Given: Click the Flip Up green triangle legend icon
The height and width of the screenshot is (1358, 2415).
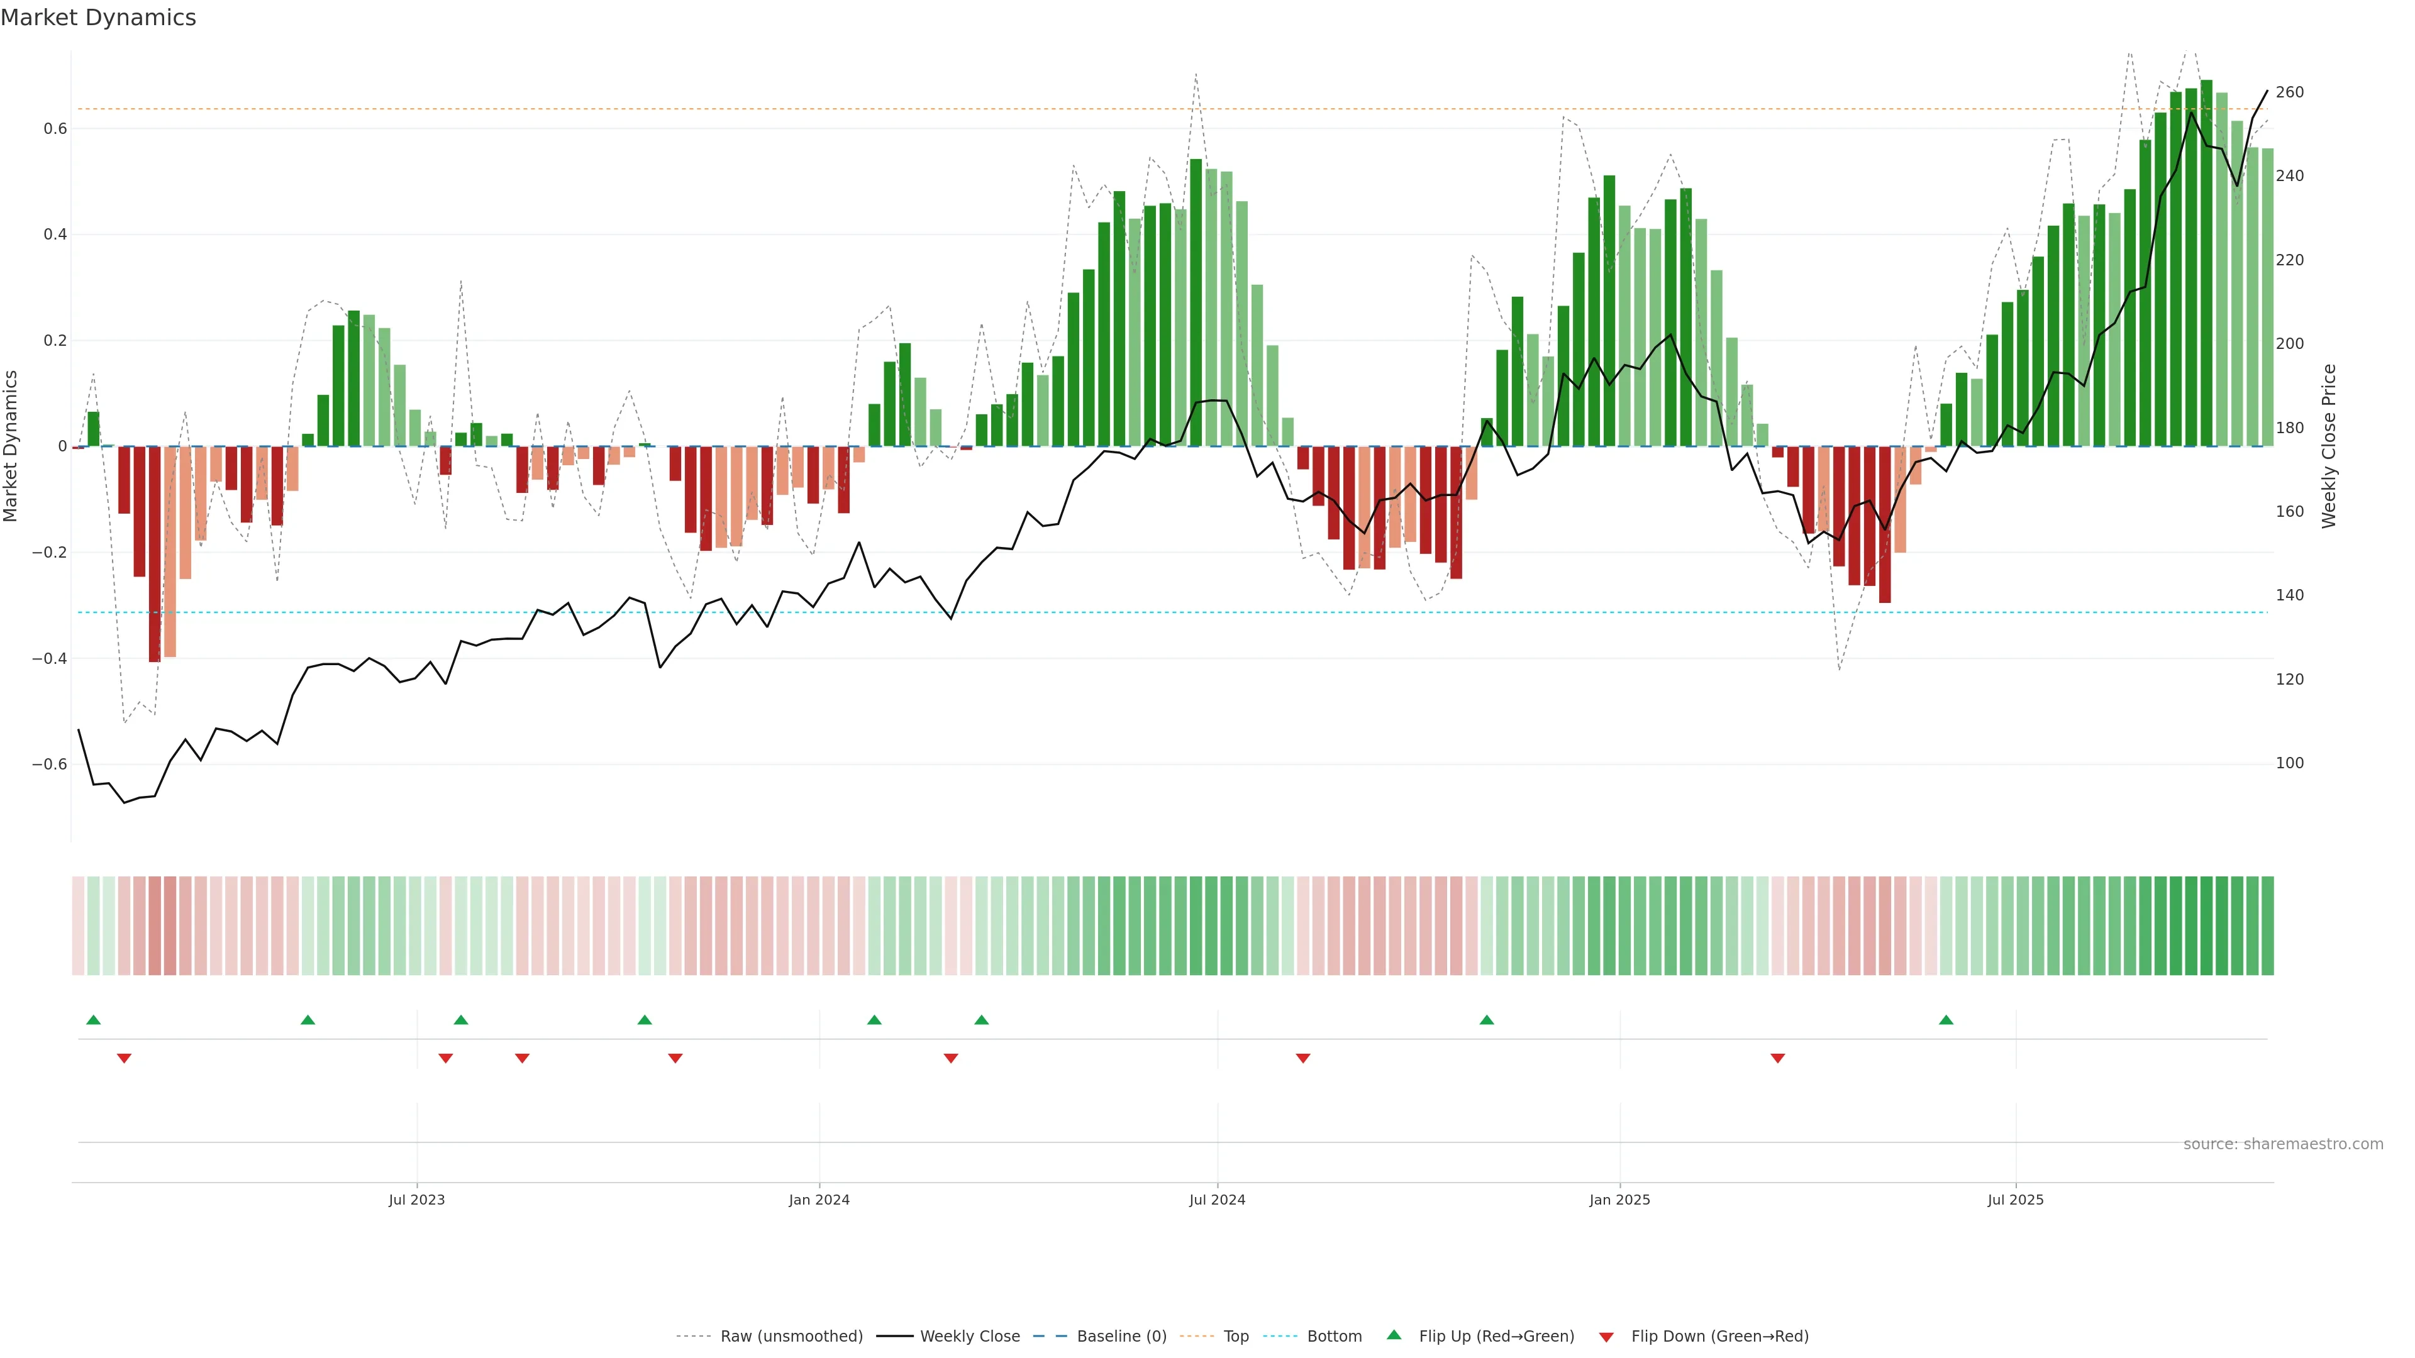Looking at the screenshot, I should coord(1394,1335).
